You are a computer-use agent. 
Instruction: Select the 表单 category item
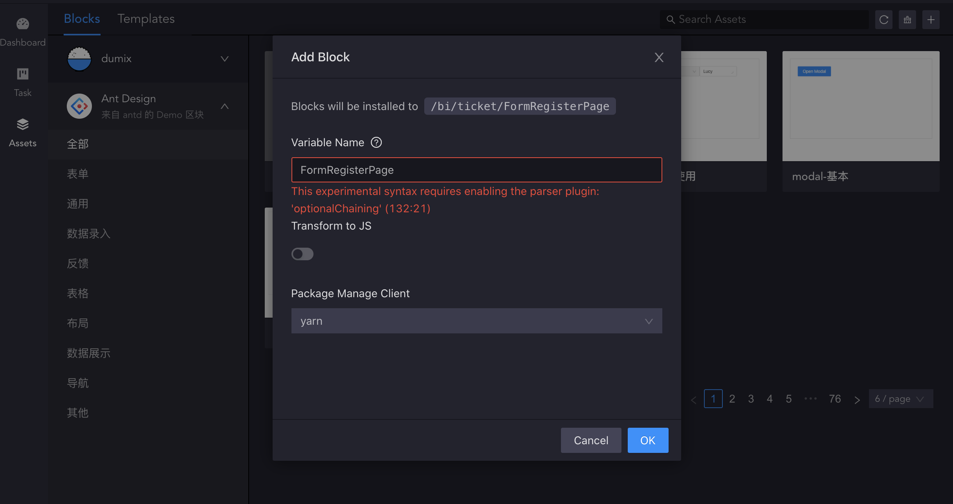78,174
